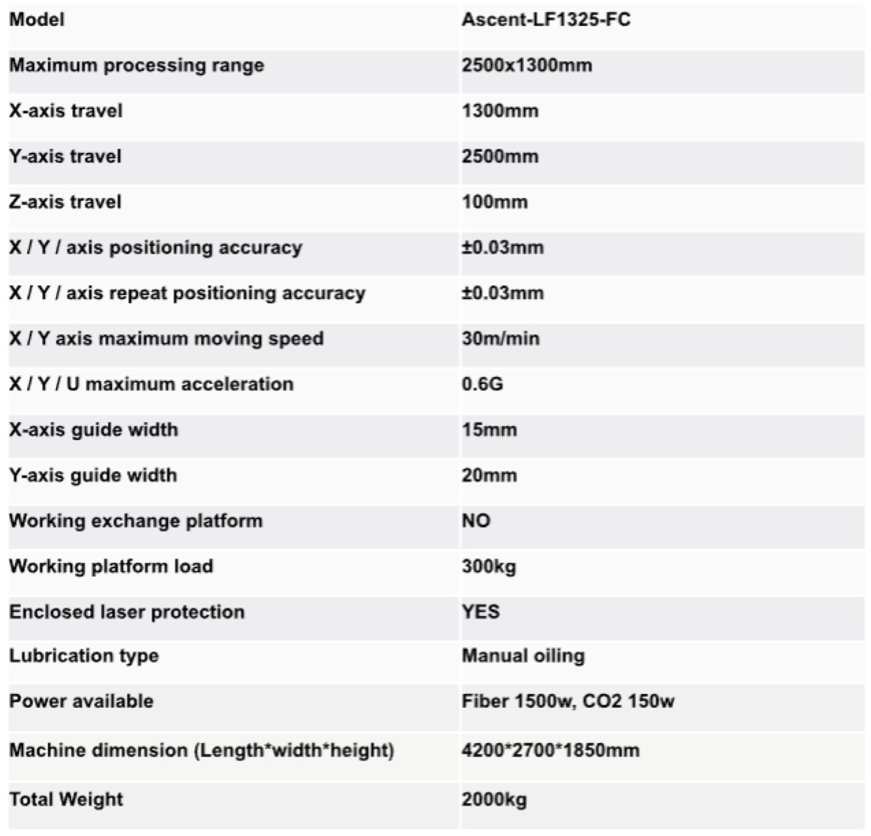Click the Enclosed laser protection YES value
This screenshot has height=836, width=871.
[x=481, y=612]
